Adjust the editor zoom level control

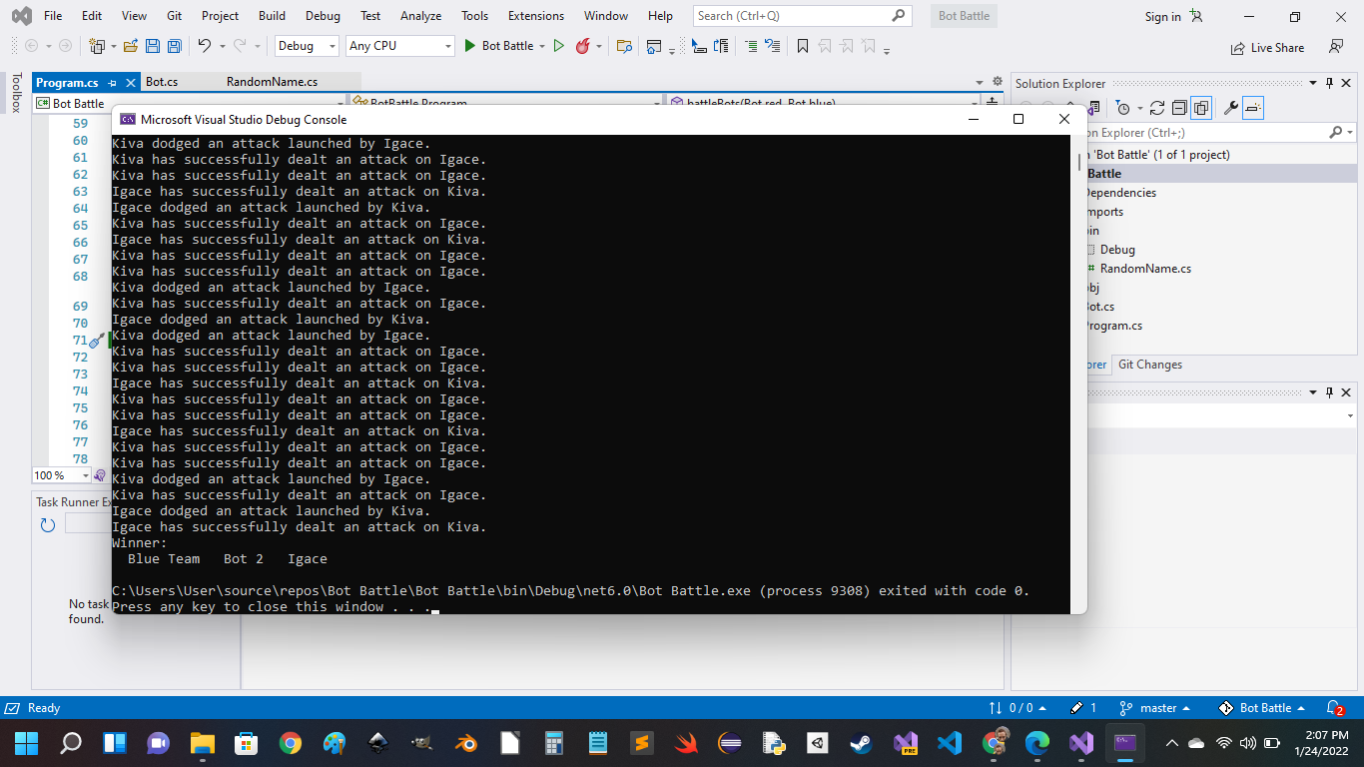pos(57,475)
